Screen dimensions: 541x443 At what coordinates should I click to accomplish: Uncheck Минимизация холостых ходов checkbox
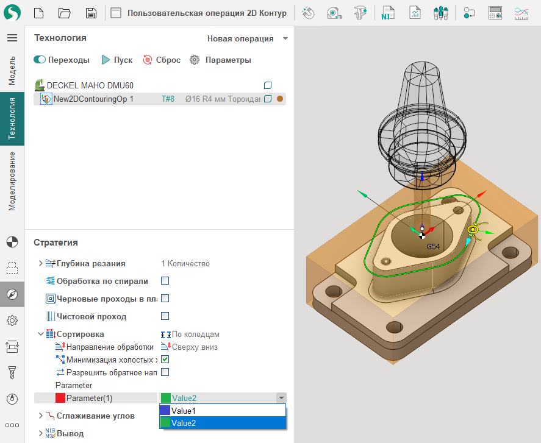pos(165,360)
